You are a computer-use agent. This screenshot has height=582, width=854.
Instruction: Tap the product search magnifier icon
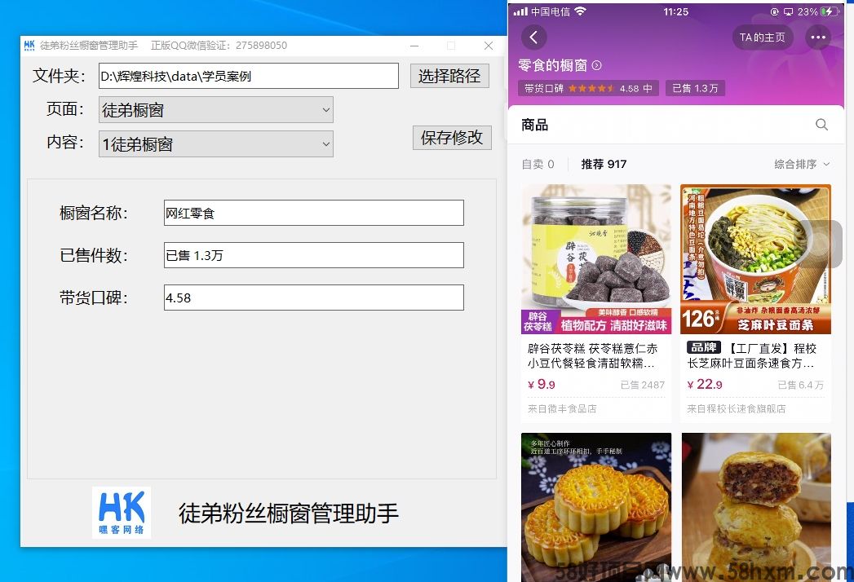(x=821, y=125)
